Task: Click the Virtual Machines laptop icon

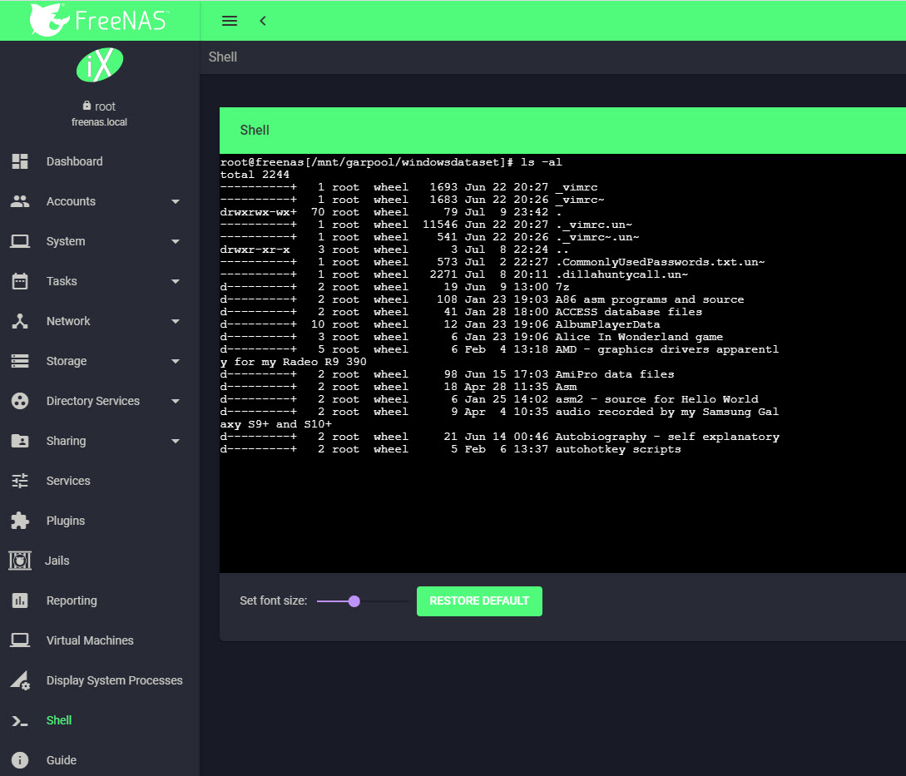Action: (20, 640)
